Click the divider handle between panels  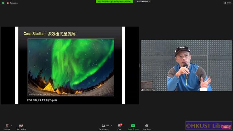[x=140, y=65]
